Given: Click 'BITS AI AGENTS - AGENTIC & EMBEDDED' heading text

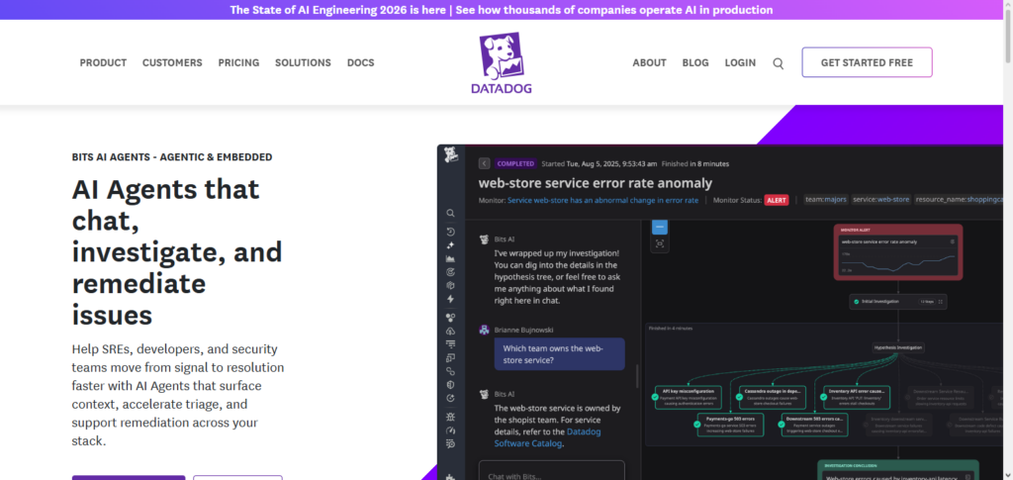Looking at the screenshot, I should point(172,157).
